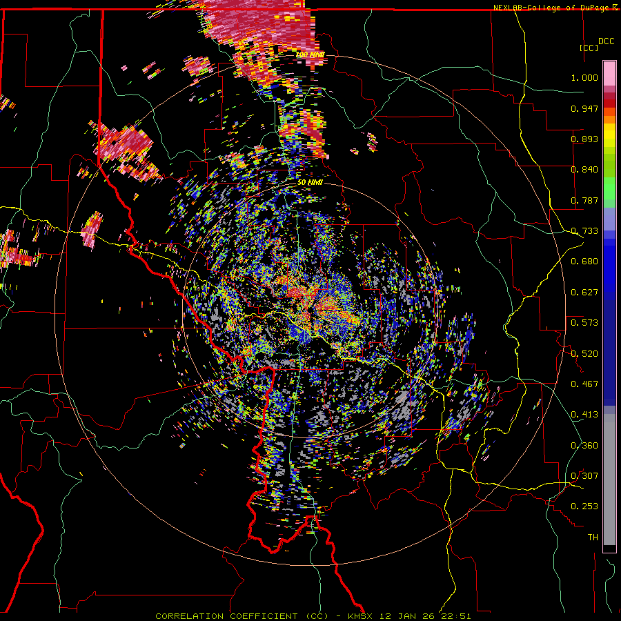Pick the light pink top color bar segment
This screenshot has width=621, height=621.
(609, 74)
